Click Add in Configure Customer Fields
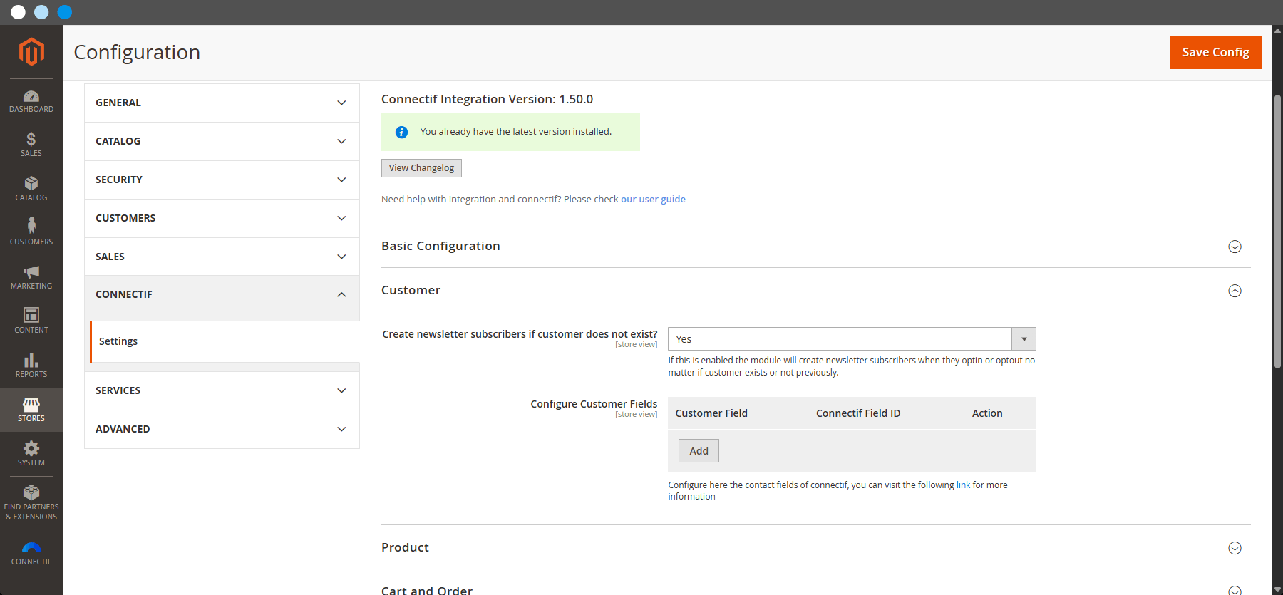The height and width of the screenshot is (595, 1283). [699, 451]
